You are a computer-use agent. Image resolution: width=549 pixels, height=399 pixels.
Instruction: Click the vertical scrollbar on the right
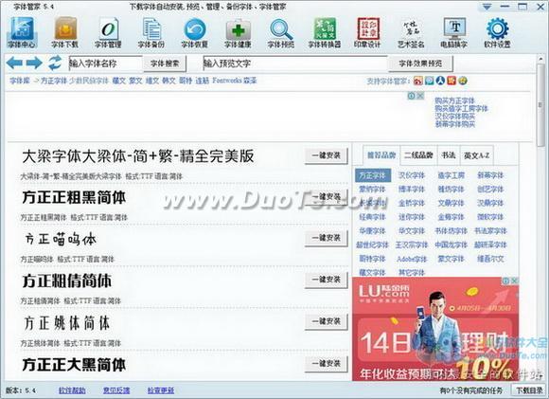tap(540, 217)
